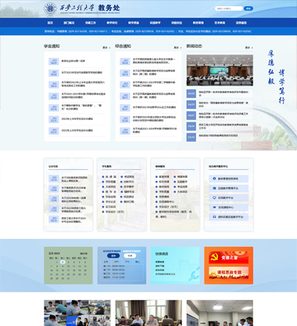This screenshot has height=326, width=297.
Task: Click the date badge of first 综合通知 item
Action: click(x=125, y=61)
